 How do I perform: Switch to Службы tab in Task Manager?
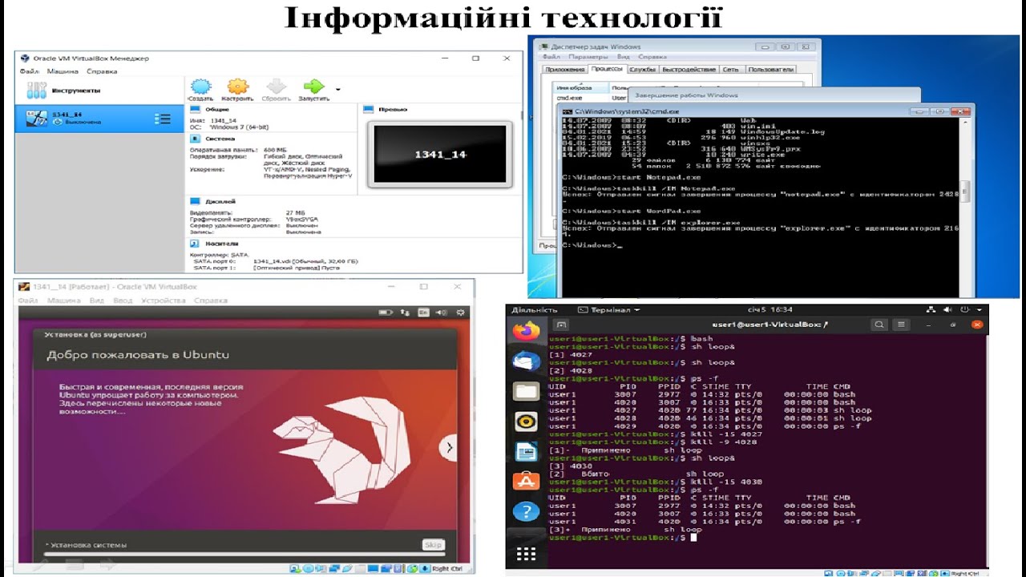pos(642,70)
